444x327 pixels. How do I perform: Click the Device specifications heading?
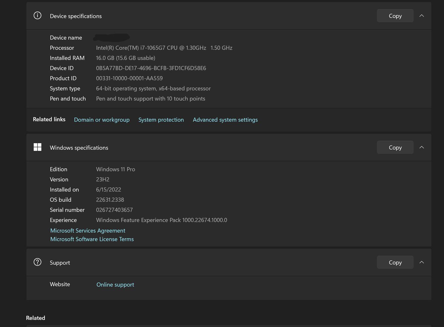pos(76,16)
